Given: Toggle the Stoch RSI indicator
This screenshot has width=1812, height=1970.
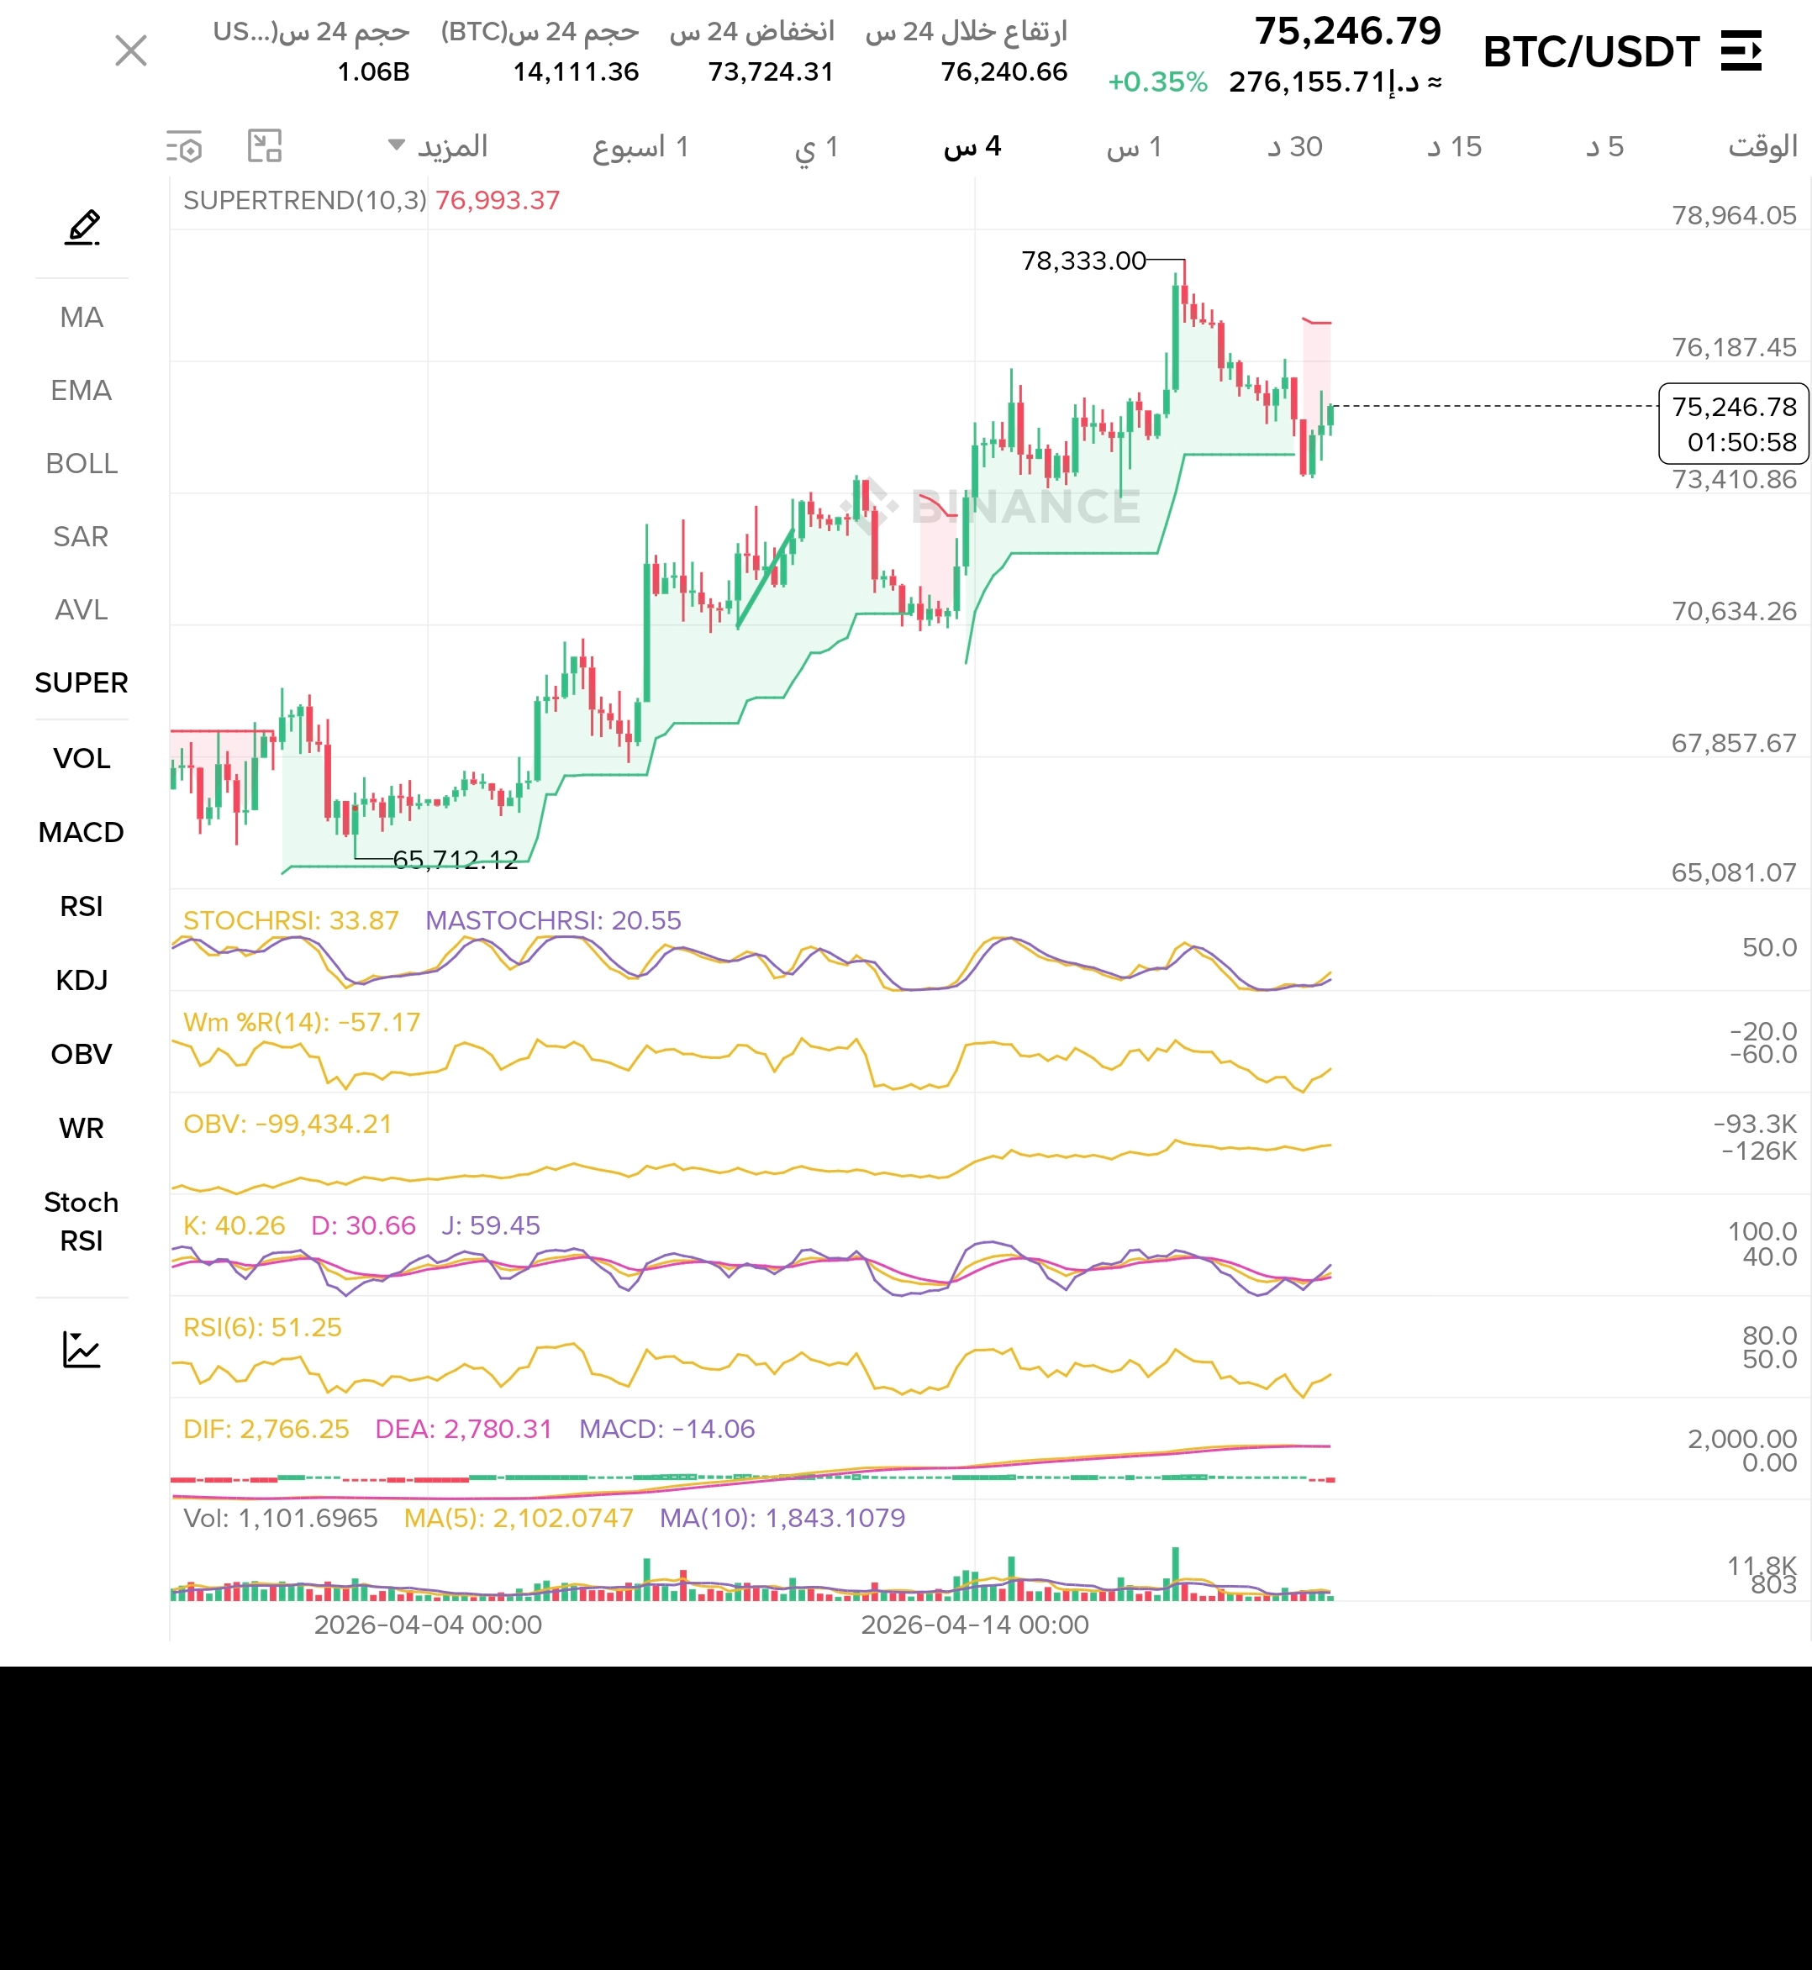Looking at the screenshot, I should pyautogui.click(x=82, y=1221).
